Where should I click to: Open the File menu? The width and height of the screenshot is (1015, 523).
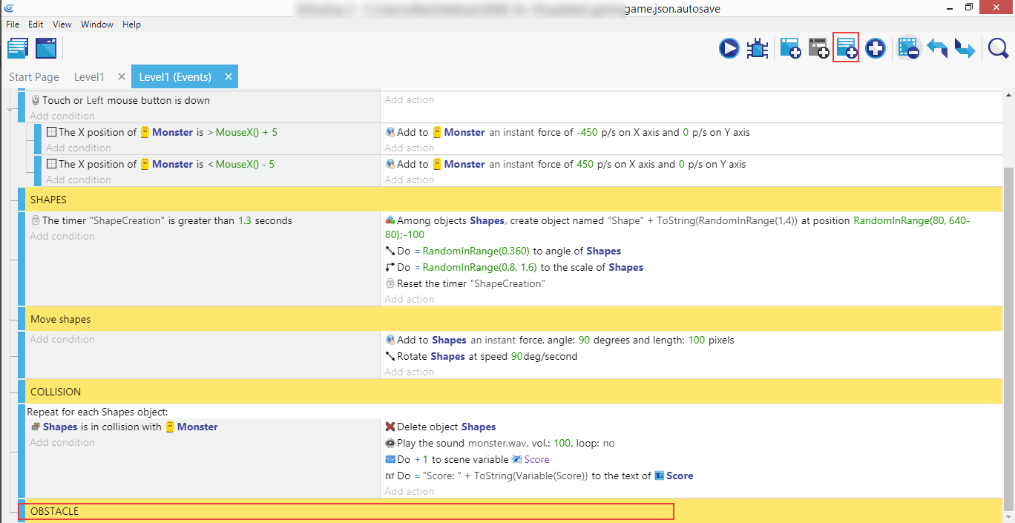(x=13, y=24)
